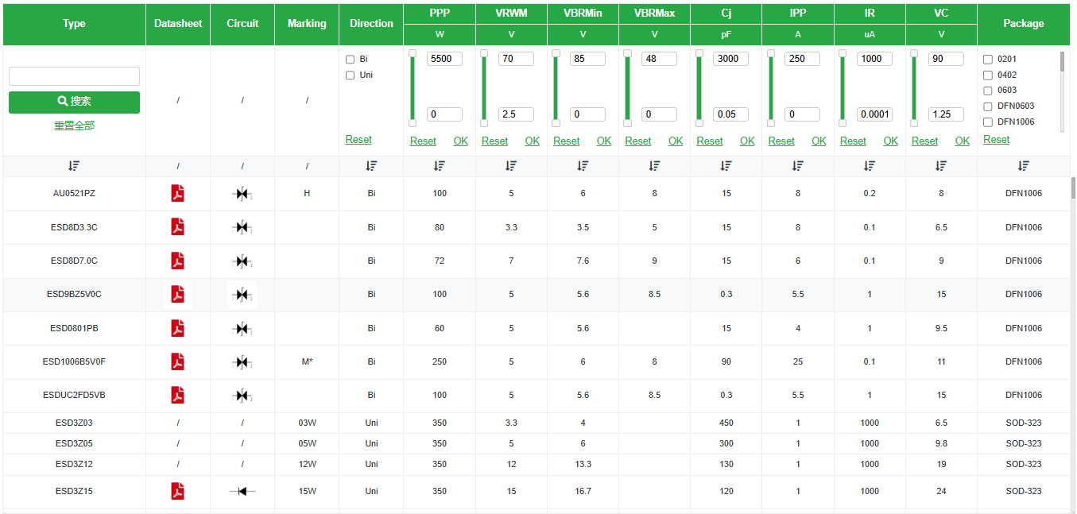View circuit diagram icon for ESD1006B5V0F

[242, 362]
